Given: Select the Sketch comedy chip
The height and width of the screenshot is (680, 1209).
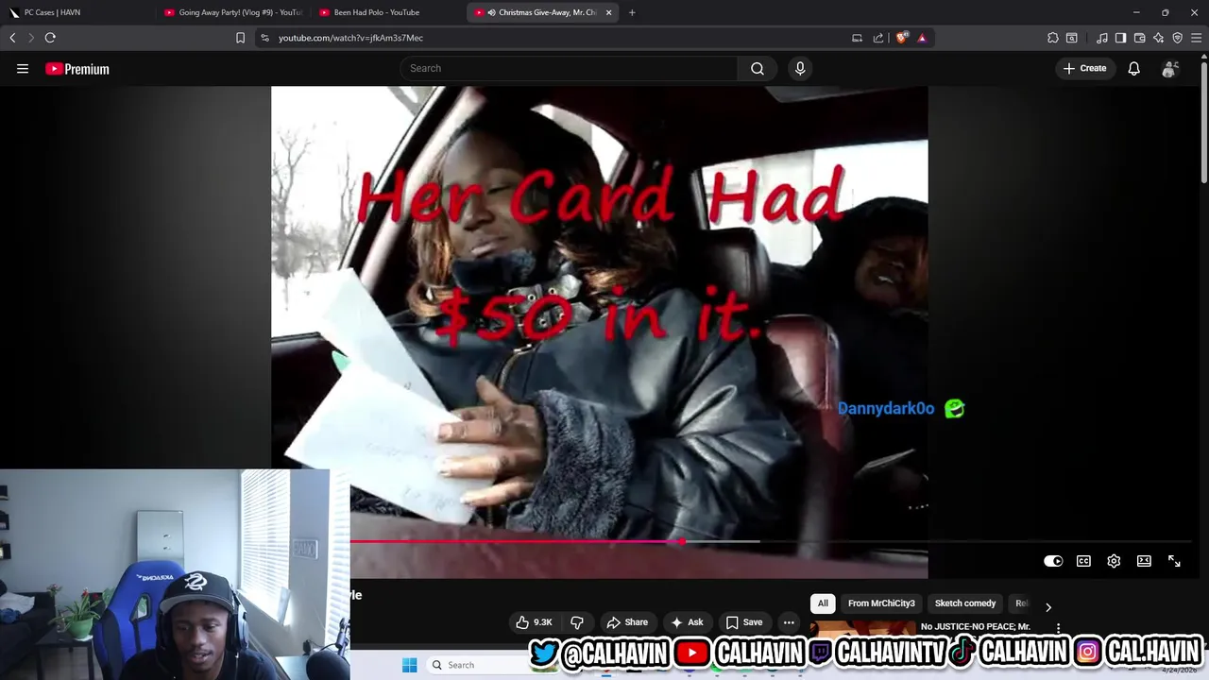Looking at the screenshot, I should pos(965,603).
